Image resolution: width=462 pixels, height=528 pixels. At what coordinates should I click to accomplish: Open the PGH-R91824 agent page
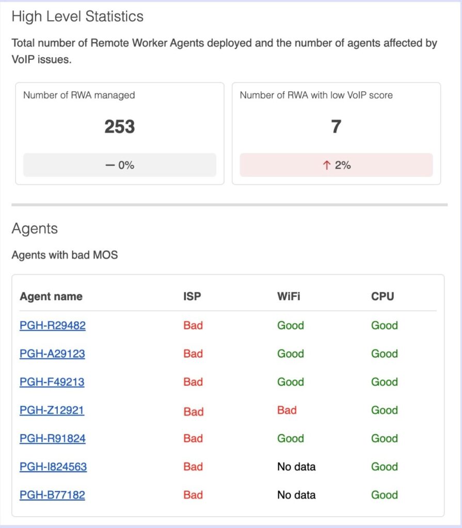click(53, 438)
